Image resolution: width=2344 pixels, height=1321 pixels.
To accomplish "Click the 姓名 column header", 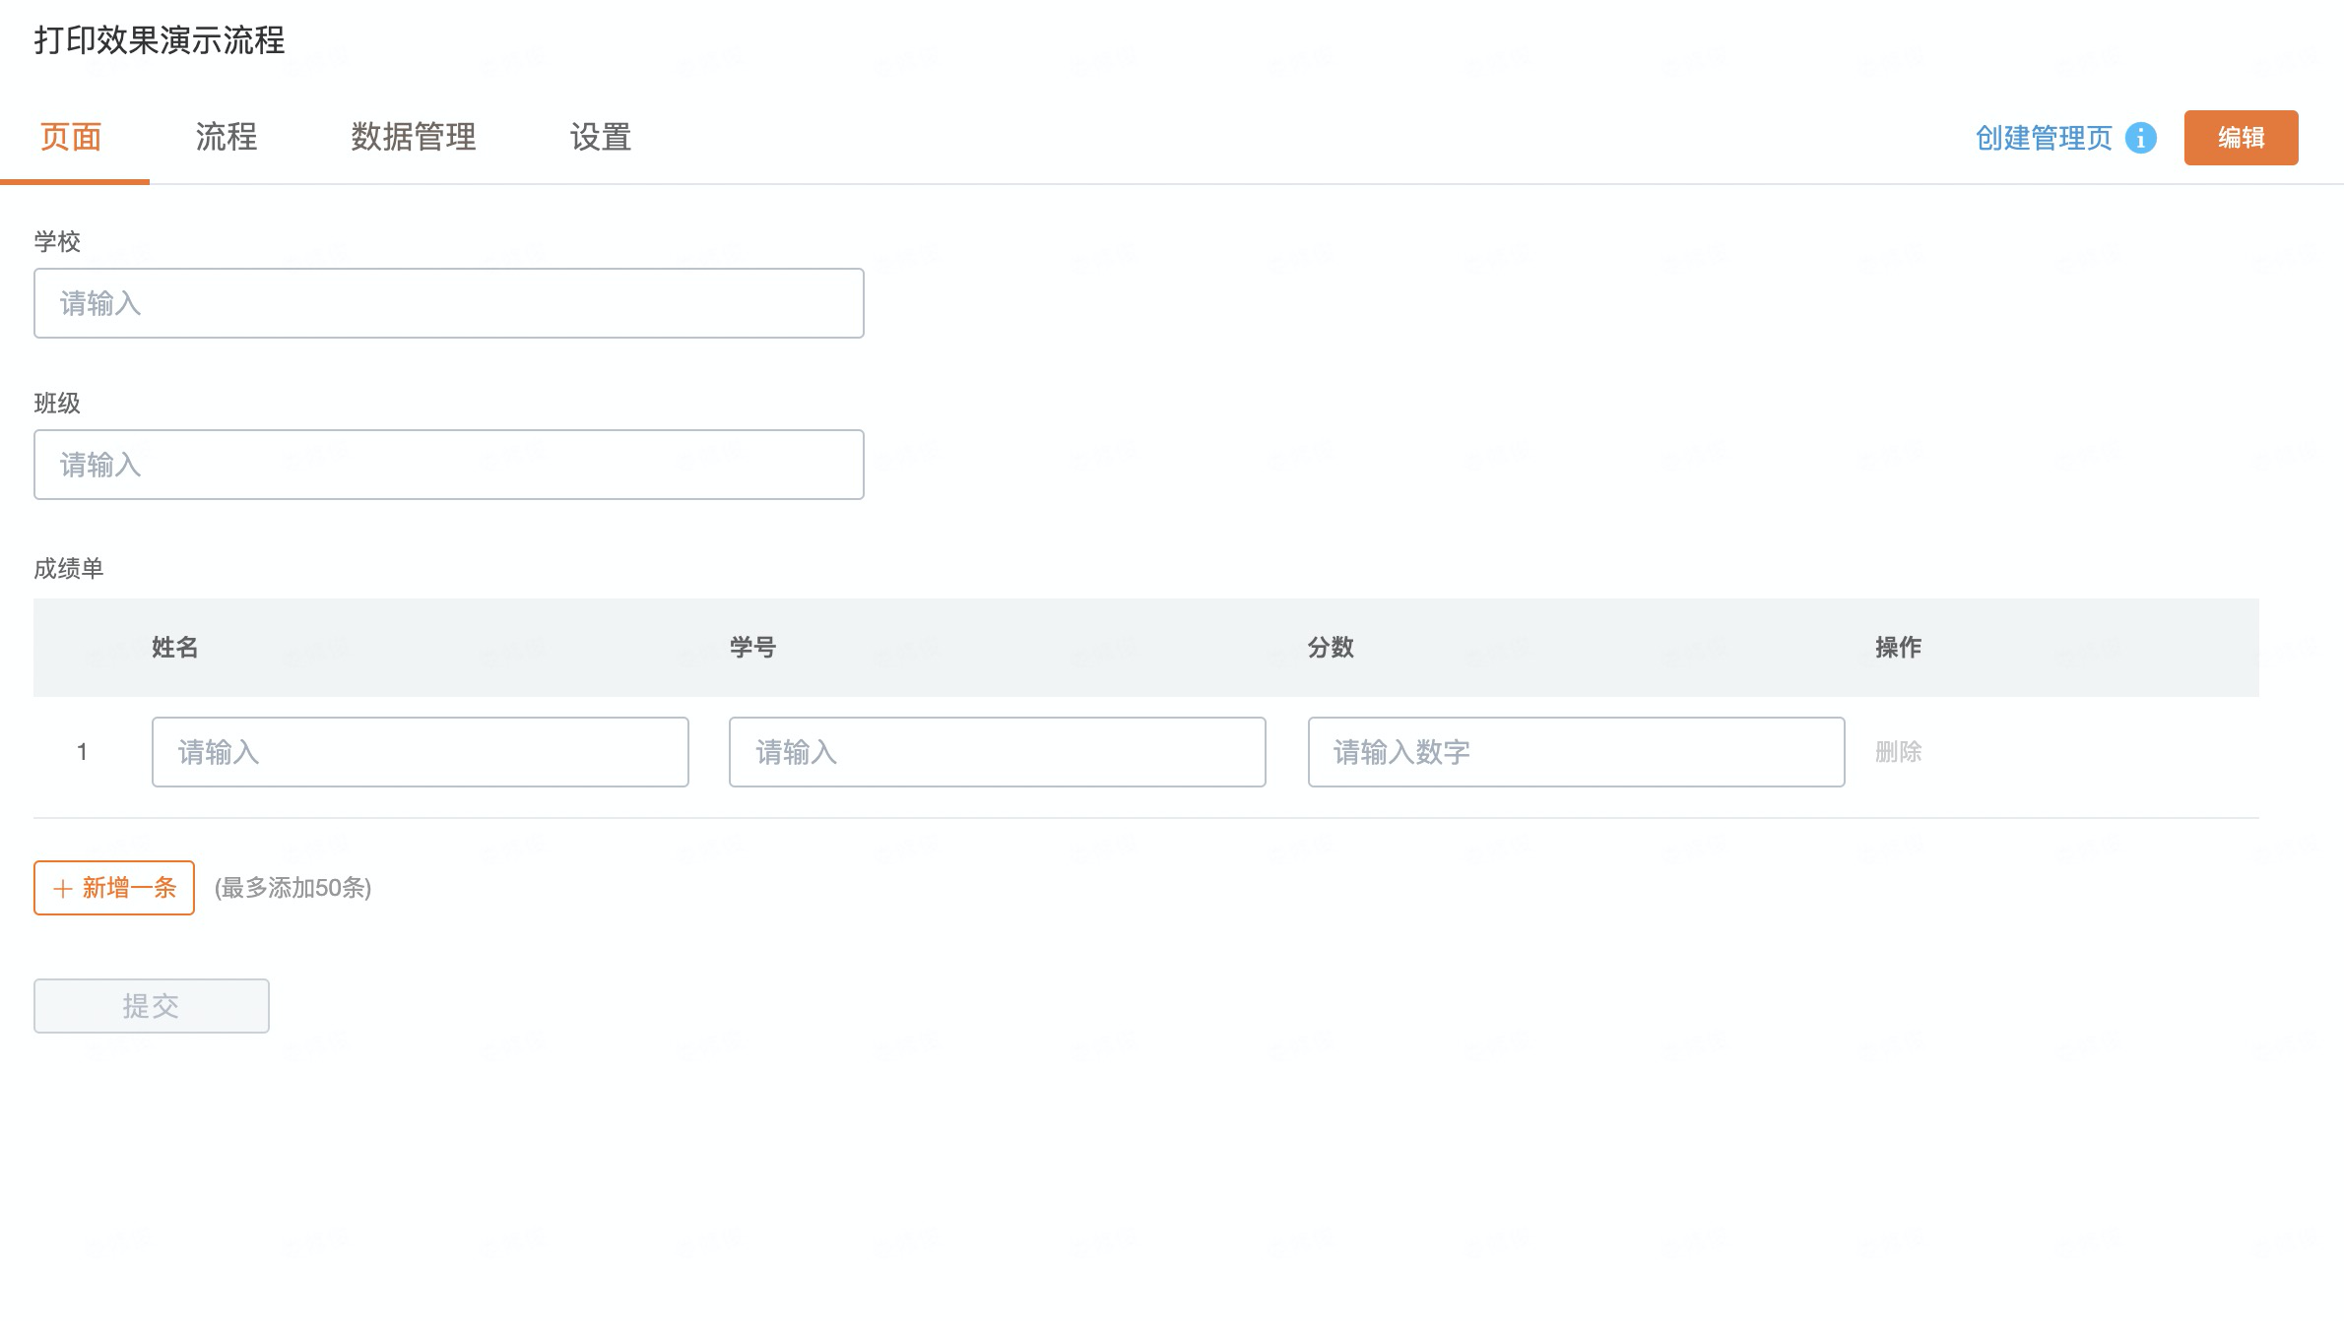I will coord(175,648).
